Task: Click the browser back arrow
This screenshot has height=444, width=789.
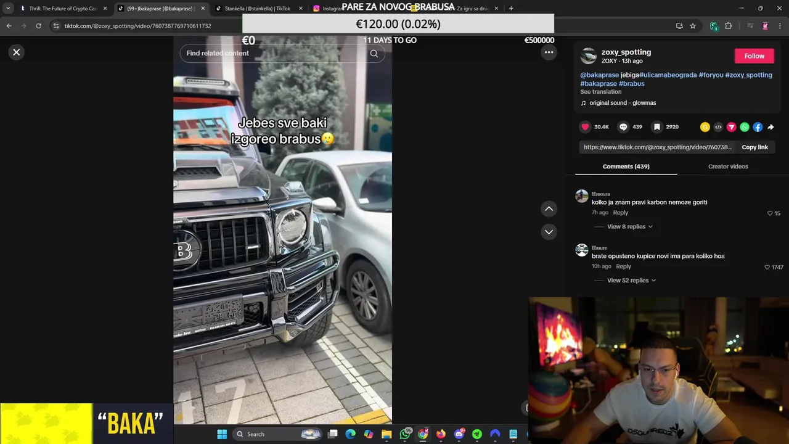Action: click(9, 26)
